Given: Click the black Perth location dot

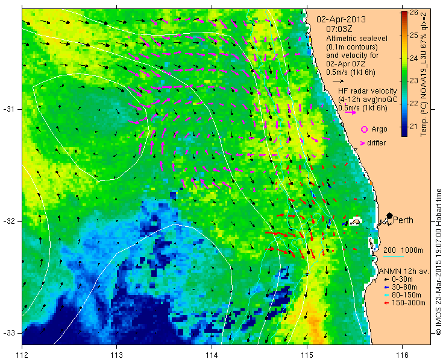Looking at the screenshot, I should tap(390, 216).
